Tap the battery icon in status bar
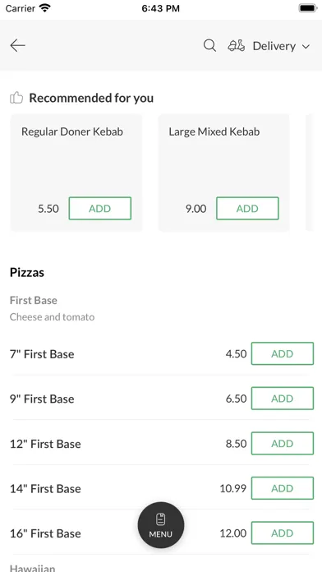The height and width of the screenshot is (572, 322). click(308, 8)
